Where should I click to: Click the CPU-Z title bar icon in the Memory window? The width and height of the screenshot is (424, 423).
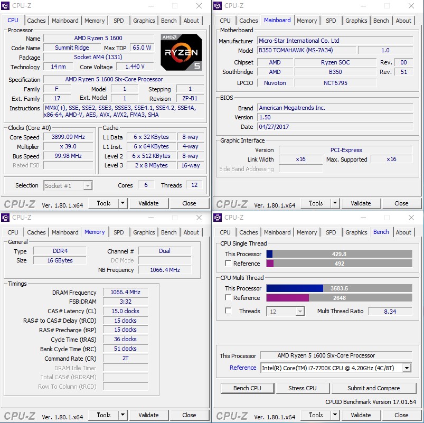6,218
